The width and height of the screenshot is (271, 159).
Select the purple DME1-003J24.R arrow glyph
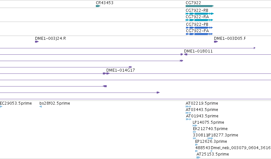[x=37, y=42]
